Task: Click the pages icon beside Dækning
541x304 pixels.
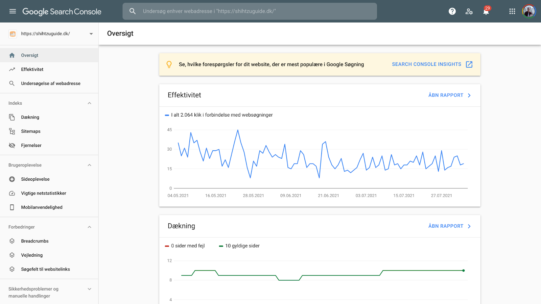Action: click(x=12, y=117)
